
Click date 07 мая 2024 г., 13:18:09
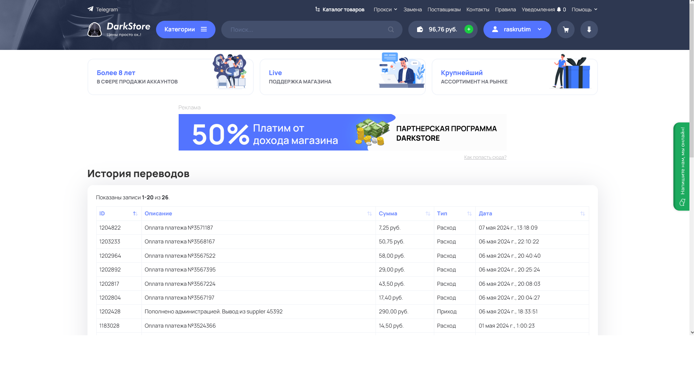(x=508, y=228)
